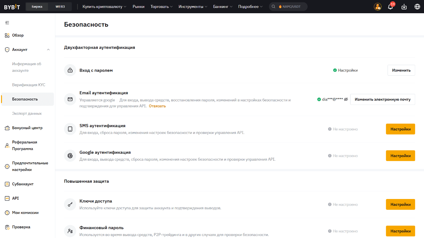Switch to the Биржа toggle
This screenshot has width=424, height=238.
point(37,7)
